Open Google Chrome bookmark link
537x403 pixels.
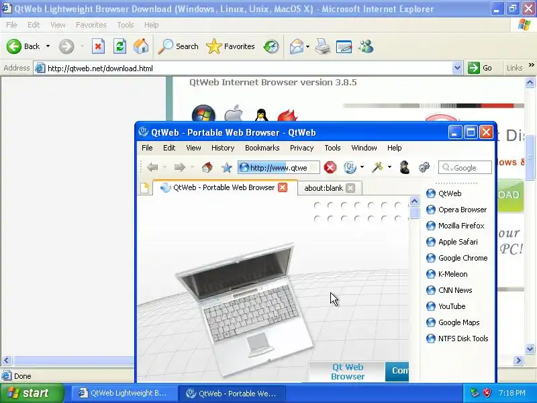point(457,258)
